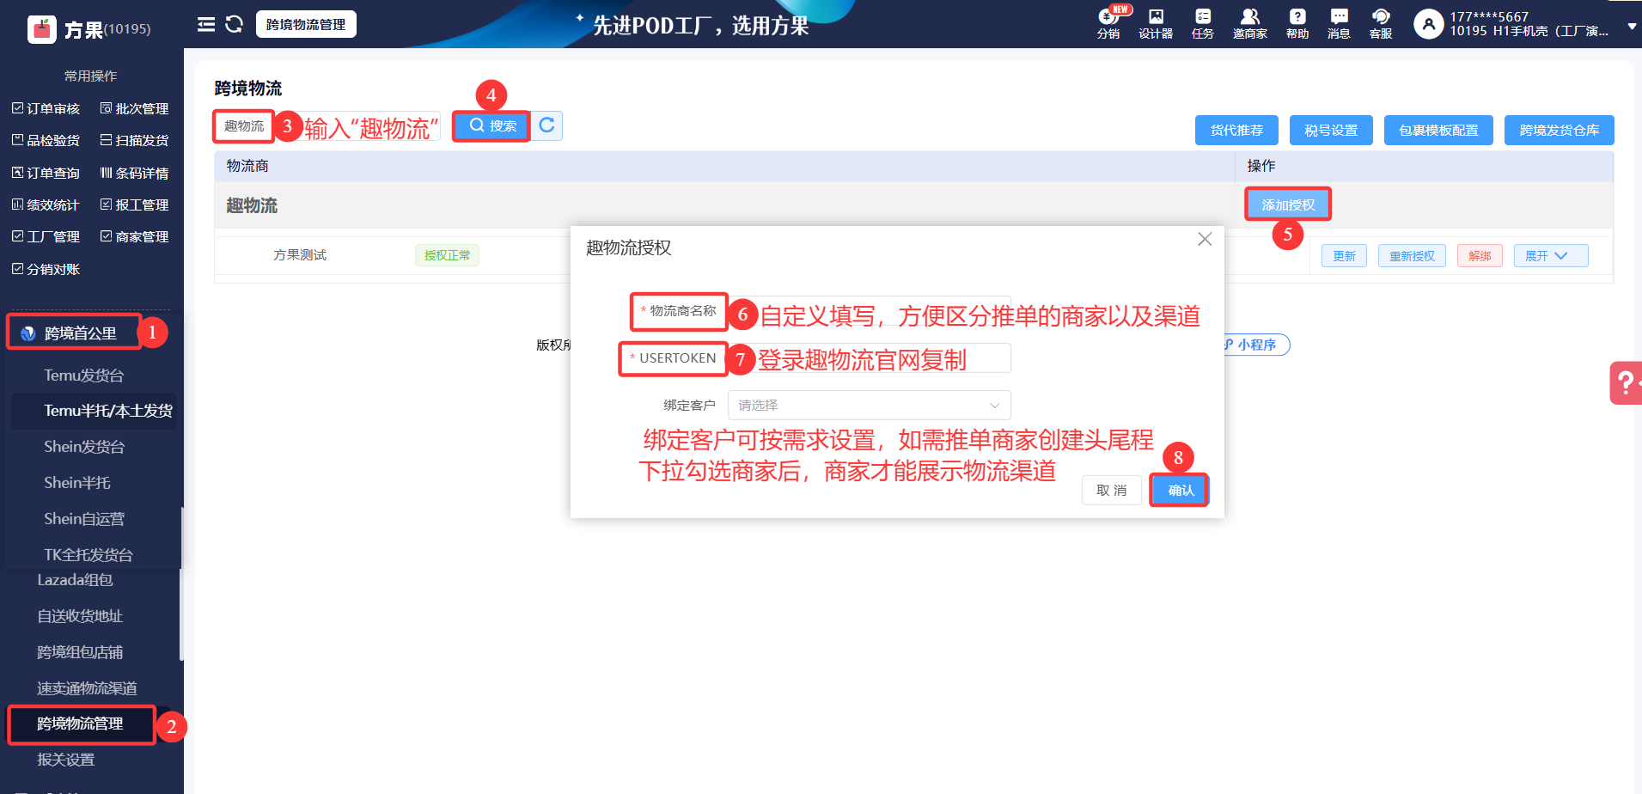Click the 邀商家 invite merchant icon
Screen dimensions: 1642x794
pos(1250,23)
